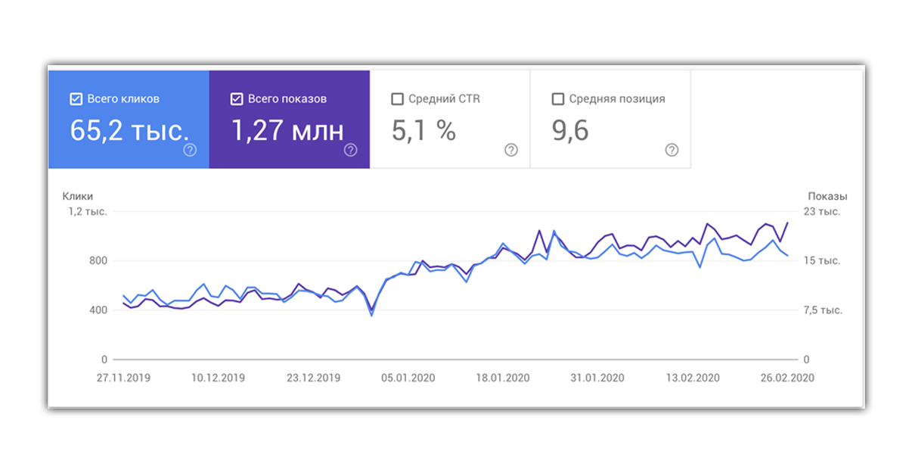Select the 9,6 average position value
Screen dimensions: 912x473
click(x=570, y=131)
